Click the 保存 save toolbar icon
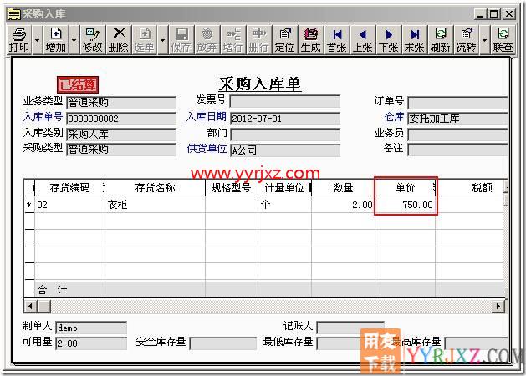526x376 pixels. click(181, 40)
